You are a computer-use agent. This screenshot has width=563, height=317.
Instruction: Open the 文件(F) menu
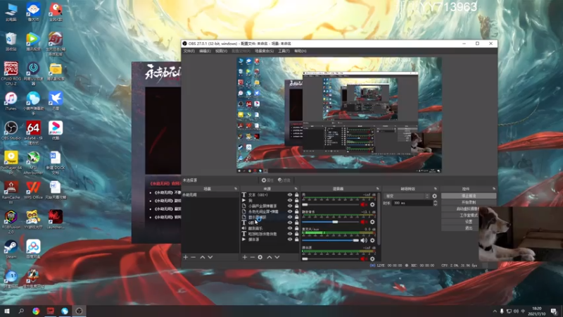click(189, 51)
